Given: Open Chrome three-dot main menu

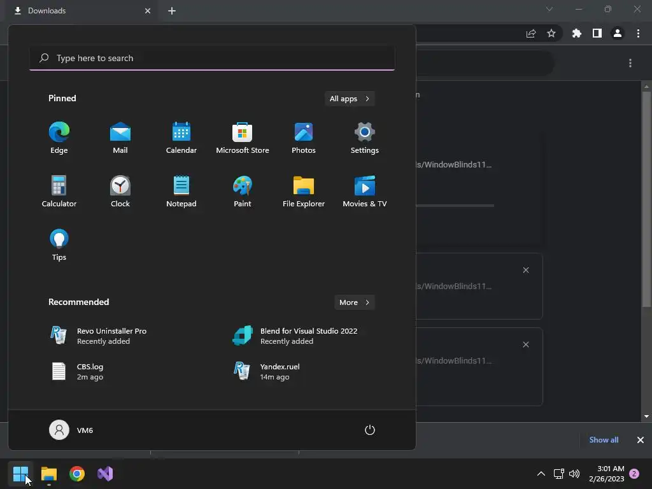Looking at the screenshot, I should point(638,33).
